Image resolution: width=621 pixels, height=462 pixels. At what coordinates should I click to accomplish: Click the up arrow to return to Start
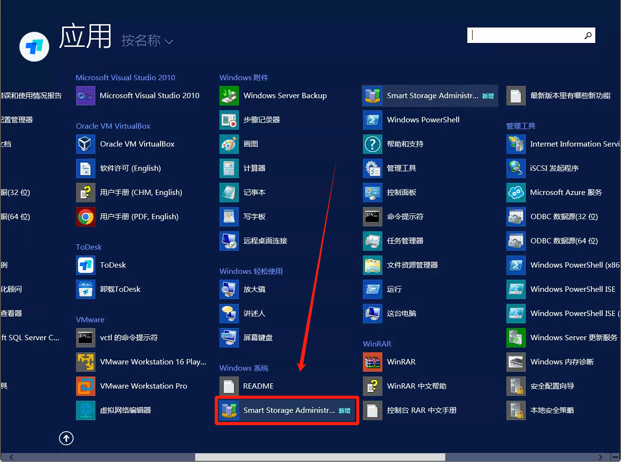click(66, 438)
